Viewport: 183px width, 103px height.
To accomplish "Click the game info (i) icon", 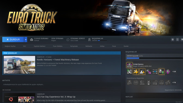I will 177,40.
